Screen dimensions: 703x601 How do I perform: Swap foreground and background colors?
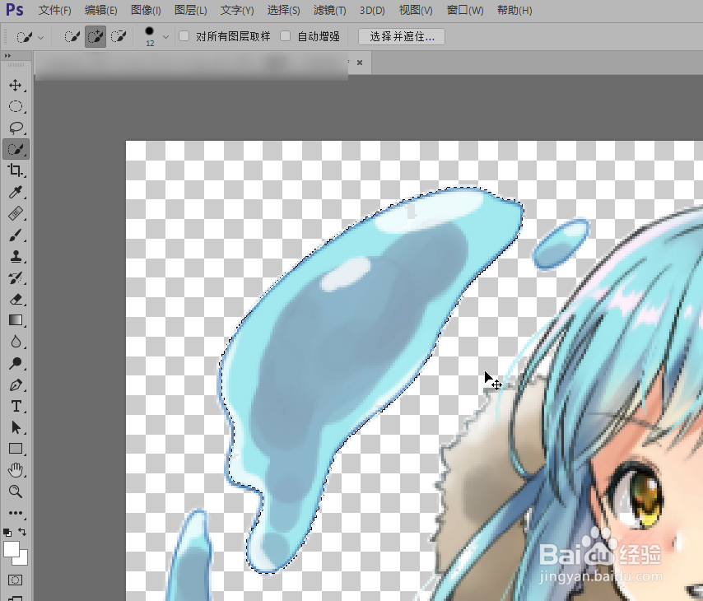(22, 532)
